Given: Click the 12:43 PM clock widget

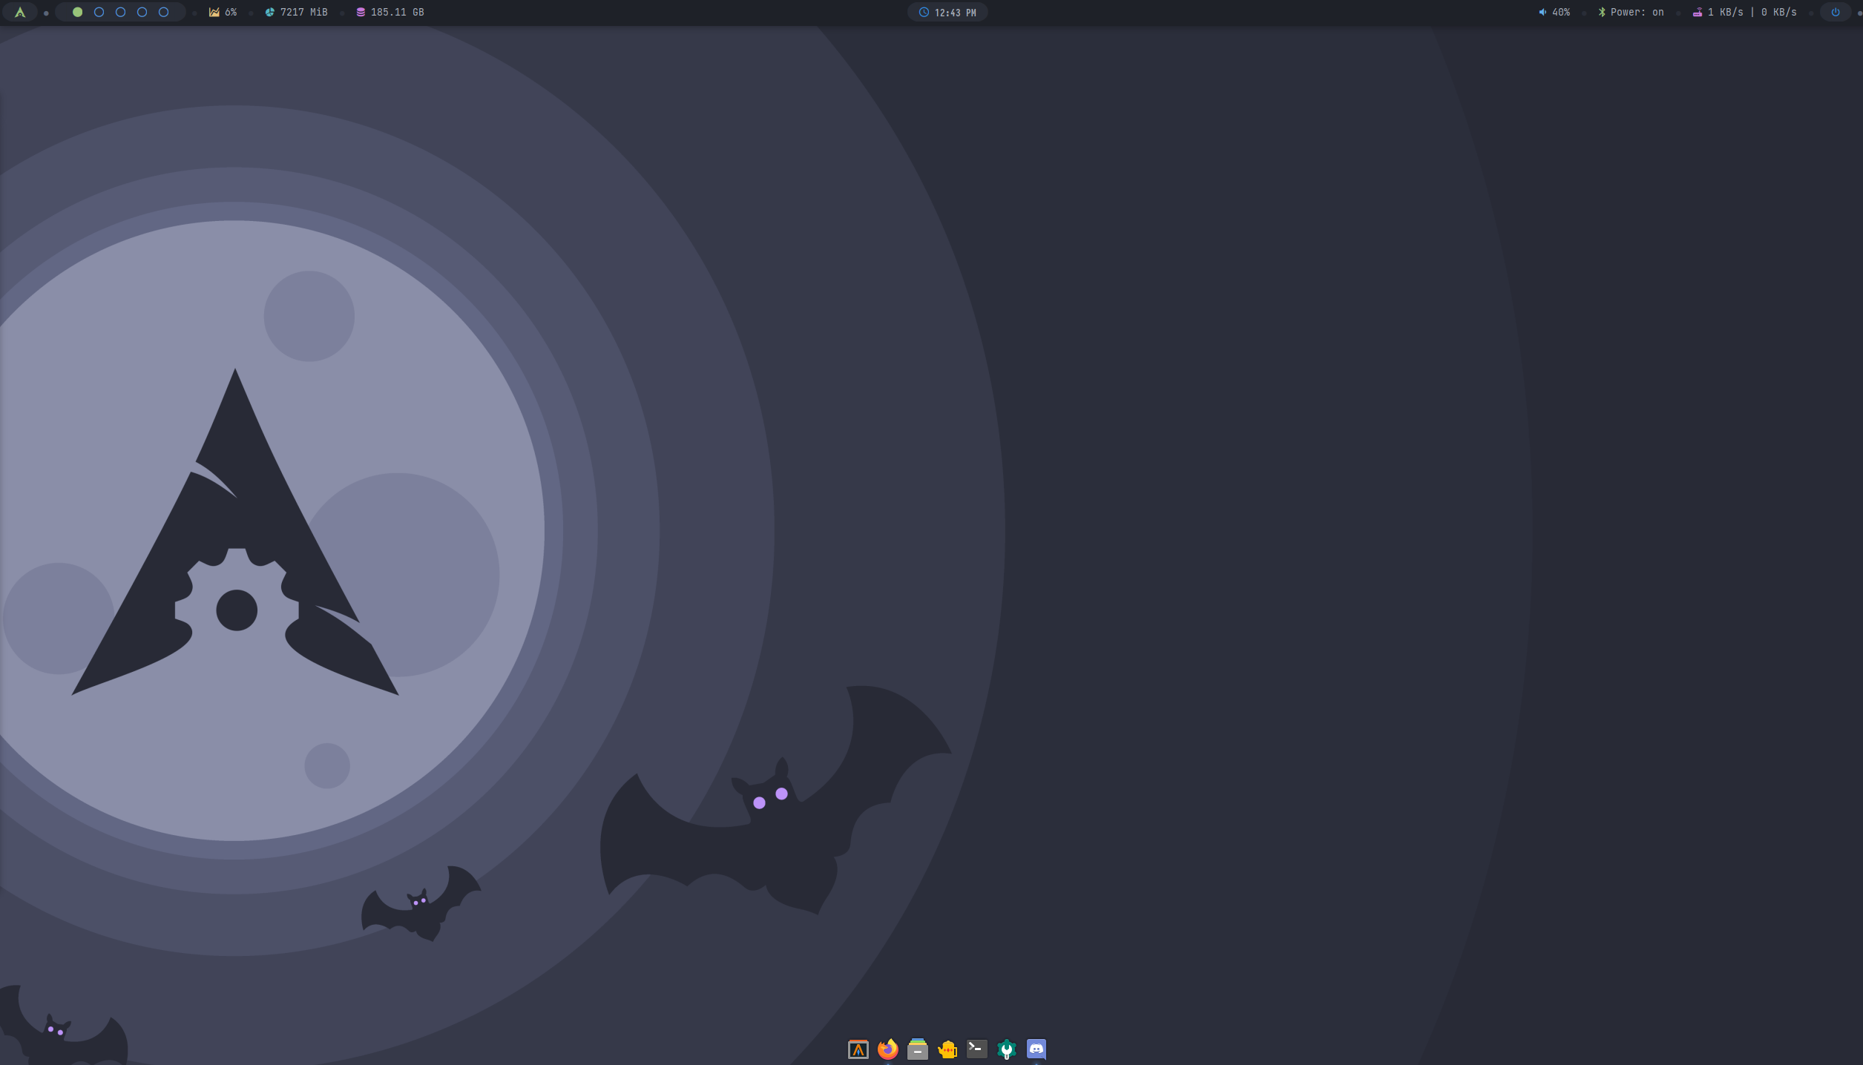Looking at the screenshot, I should 947,13.
